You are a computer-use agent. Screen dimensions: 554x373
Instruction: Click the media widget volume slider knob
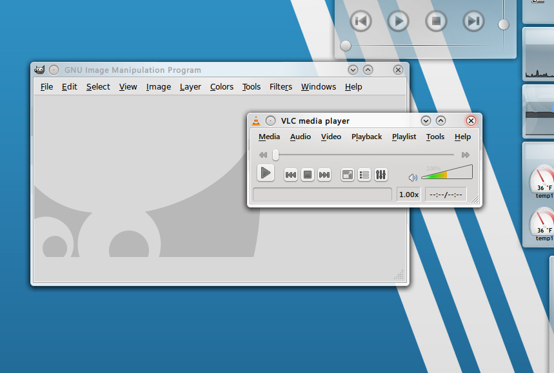(504, 24)
